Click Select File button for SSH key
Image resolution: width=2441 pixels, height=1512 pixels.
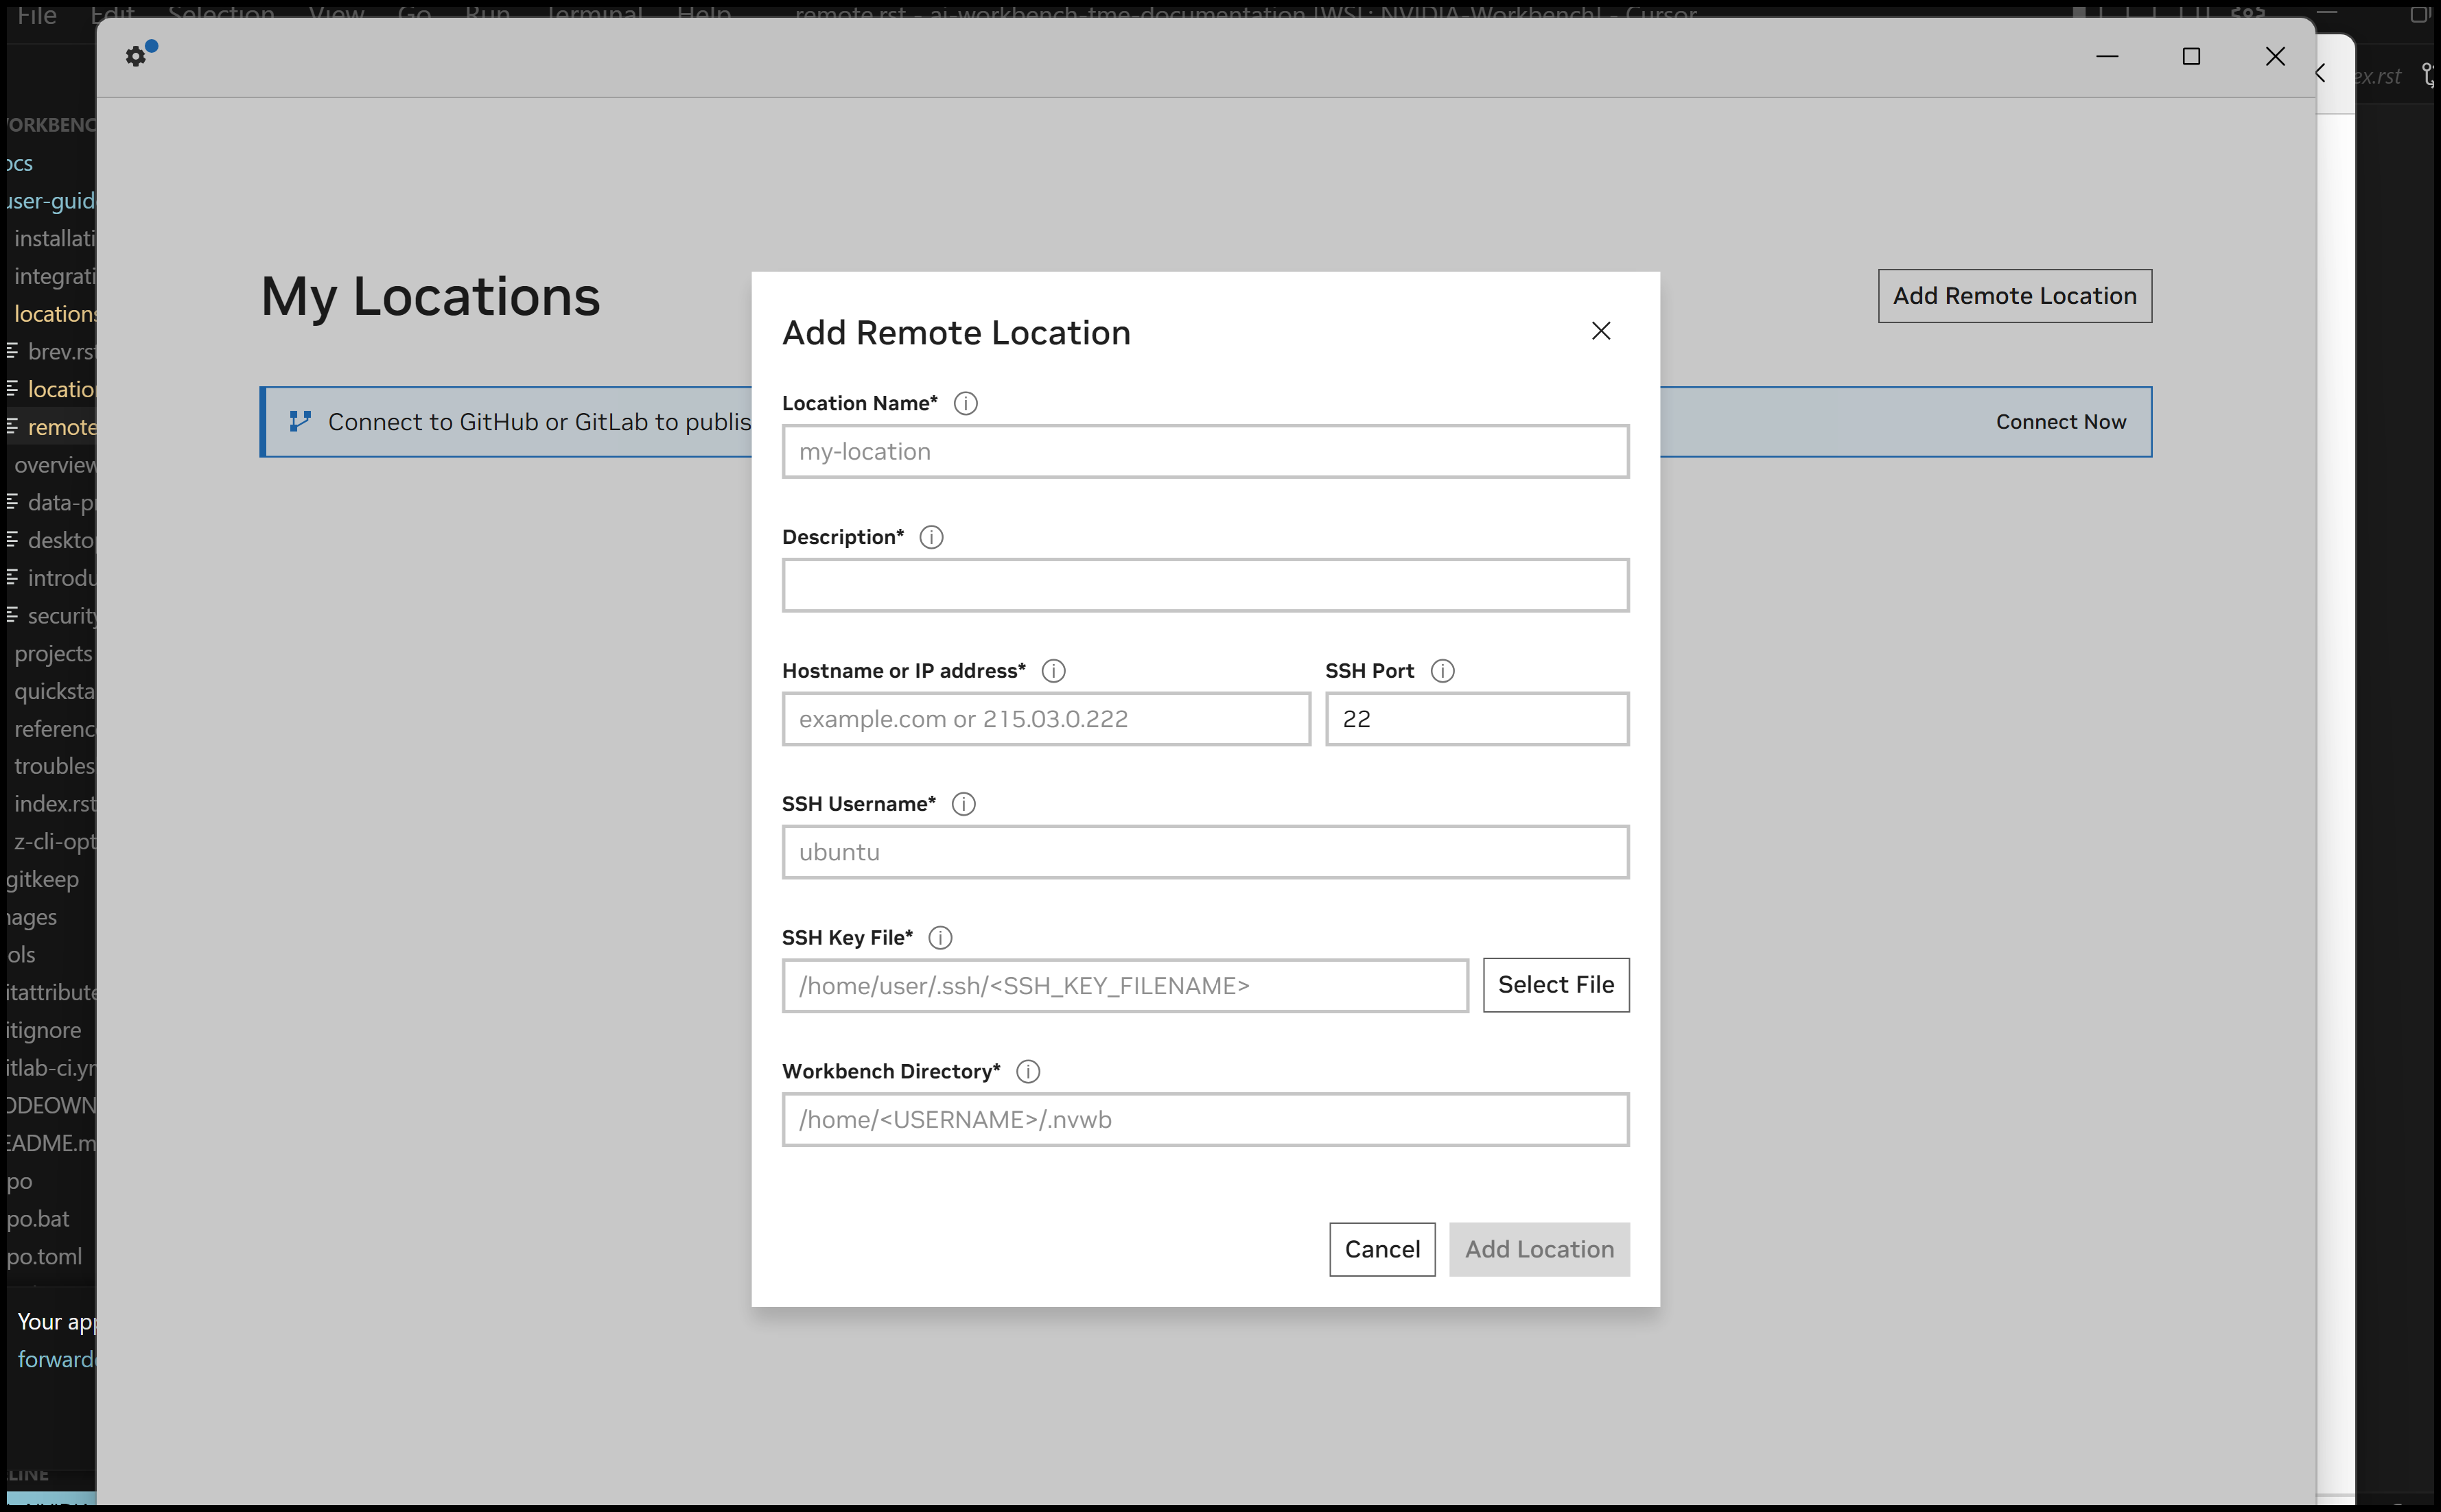[1556, 985]
